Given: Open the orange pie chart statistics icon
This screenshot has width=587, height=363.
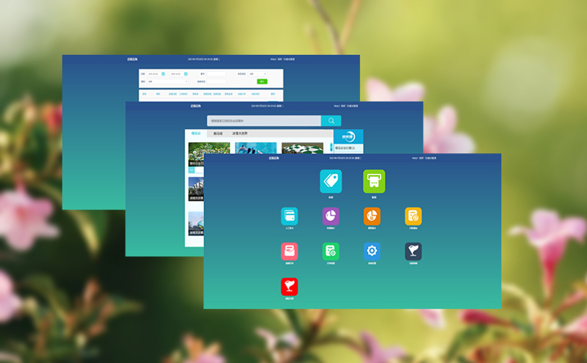Looking at the screenshot, I should point(372,216).
